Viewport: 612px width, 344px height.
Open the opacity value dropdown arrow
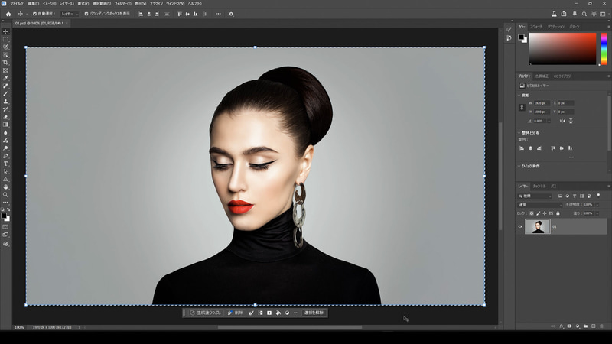597,205
